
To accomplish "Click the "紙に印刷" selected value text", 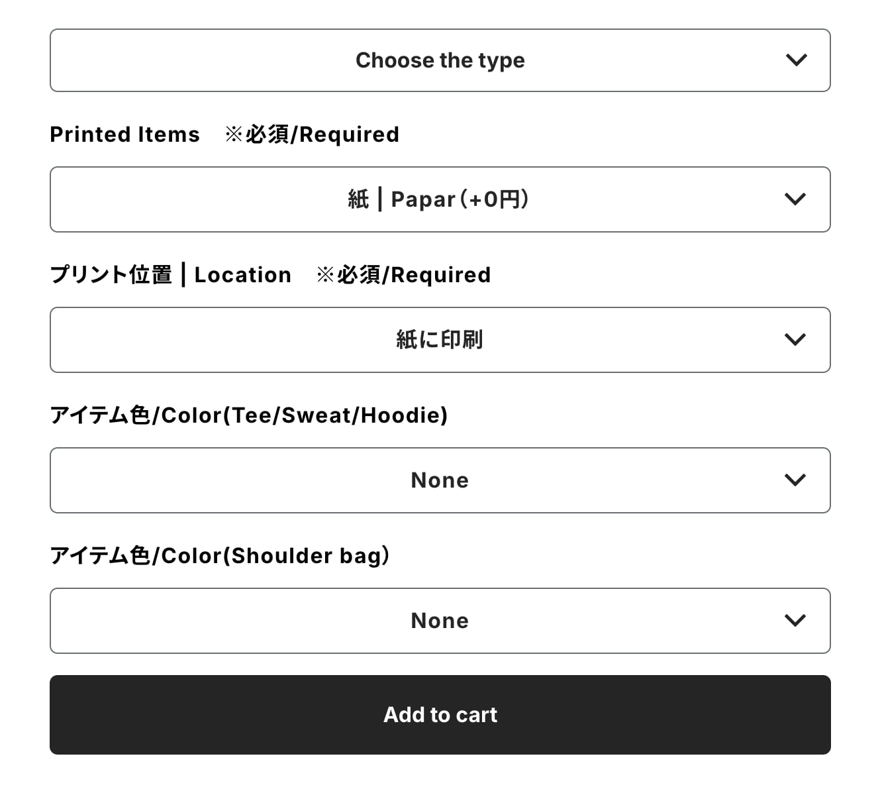I will pos(440,340).
